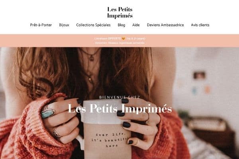Viewport: 239px width, 159px height.
Task: Click the mug in the hero image
Action: pyautogui.click(x=105, y=129)
